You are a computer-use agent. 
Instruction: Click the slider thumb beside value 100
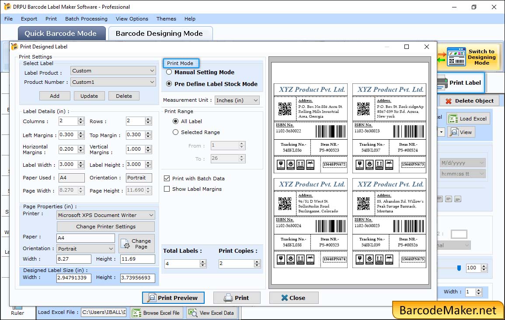pos(459,268)
